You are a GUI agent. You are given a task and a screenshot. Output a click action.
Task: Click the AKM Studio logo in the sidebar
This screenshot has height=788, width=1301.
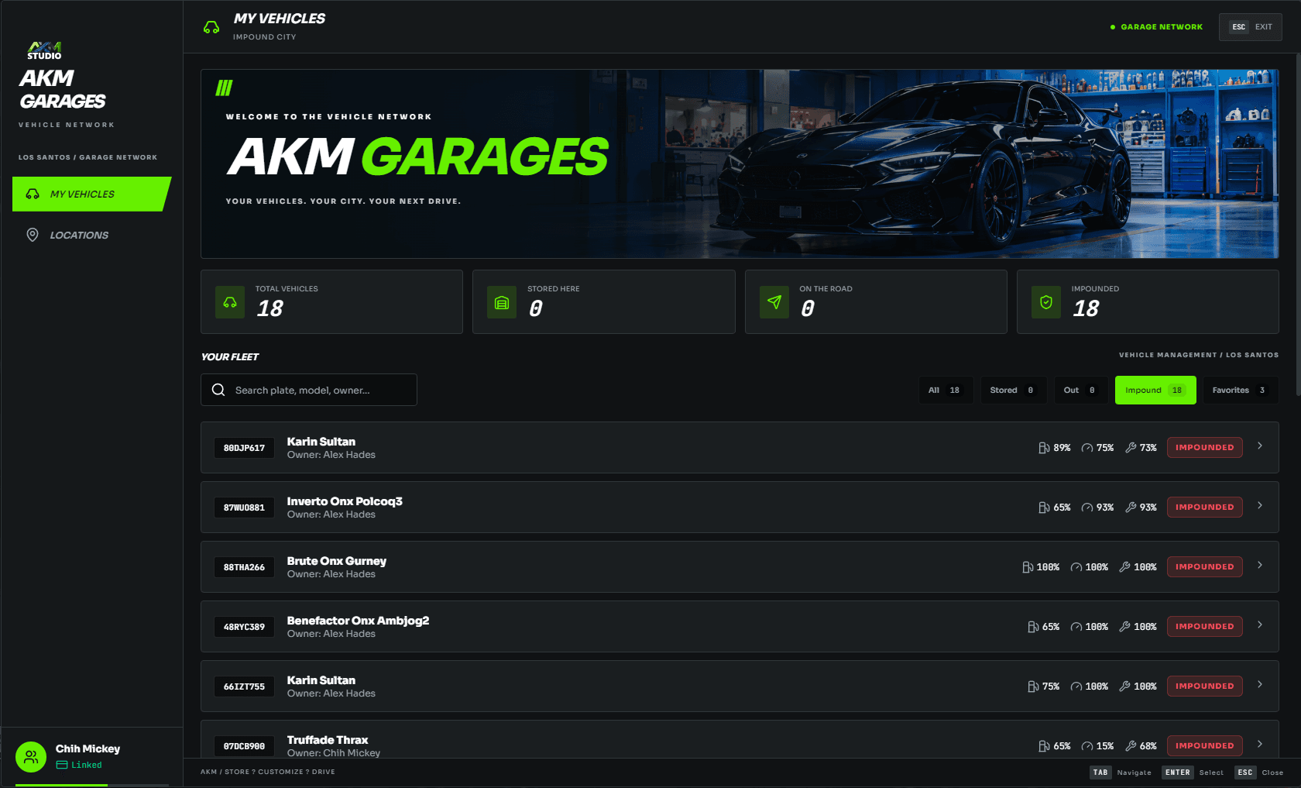[45, 50]
